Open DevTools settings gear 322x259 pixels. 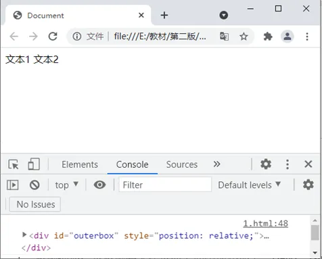tap(266, 164)
